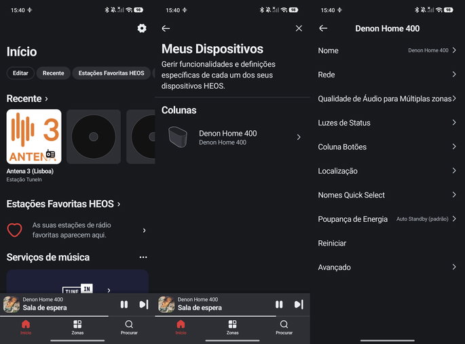Open Avançado settings
Viewport: 465px width, 344px height.
click(388, 267)
